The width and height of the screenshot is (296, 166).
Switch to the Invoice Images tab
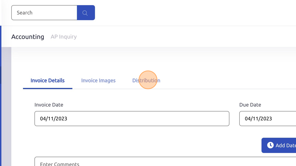point(98,81)
